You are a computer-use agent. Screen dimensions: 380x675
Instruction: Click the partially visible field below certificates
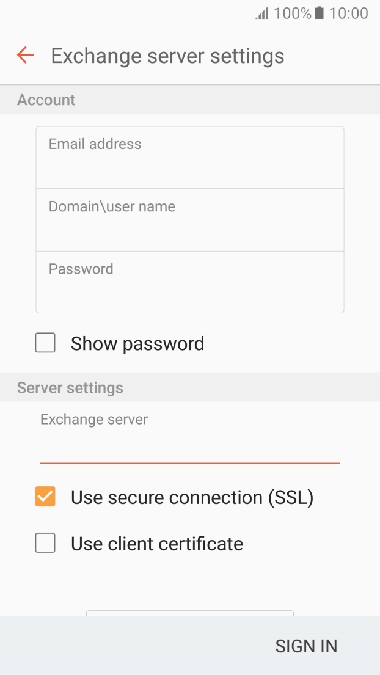click(x=189, y=612)
